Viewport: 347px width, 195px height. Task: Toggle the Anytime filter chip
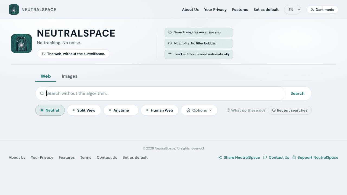[121, 110]
